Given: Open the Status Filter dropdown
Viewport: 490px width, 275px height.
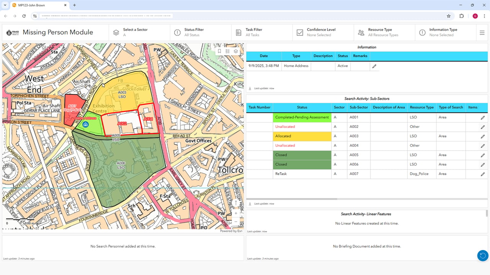Looking at the screenshot, I should tap(201, 32).
